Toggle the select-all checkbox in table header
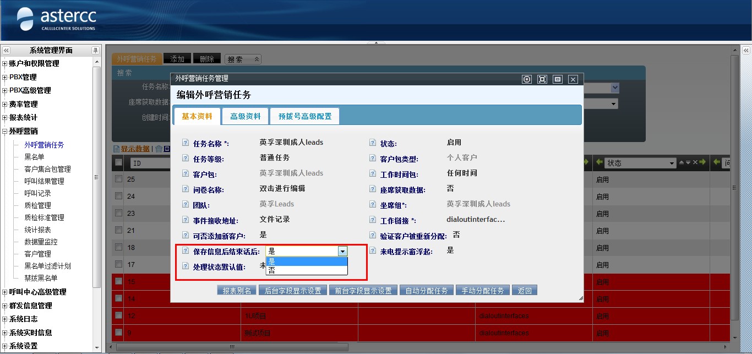 click(x=118, y=162)
